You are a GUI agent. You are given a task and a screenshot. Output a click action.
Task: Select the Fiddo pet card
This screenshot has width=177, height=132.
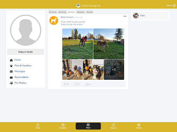pyautogui.click(x=150, y=15)
